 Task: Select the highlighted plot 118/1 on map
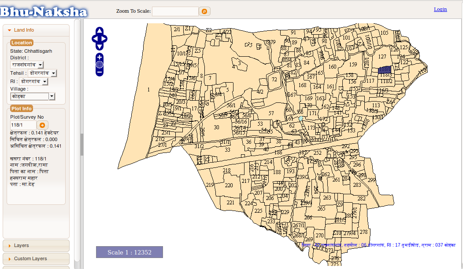click(385, 69)
